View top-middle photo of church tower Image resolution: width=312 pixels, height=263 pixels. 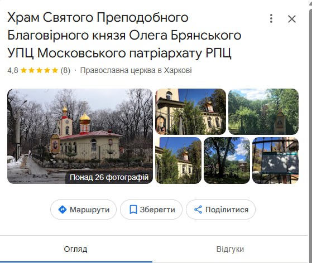click(190, 111)
